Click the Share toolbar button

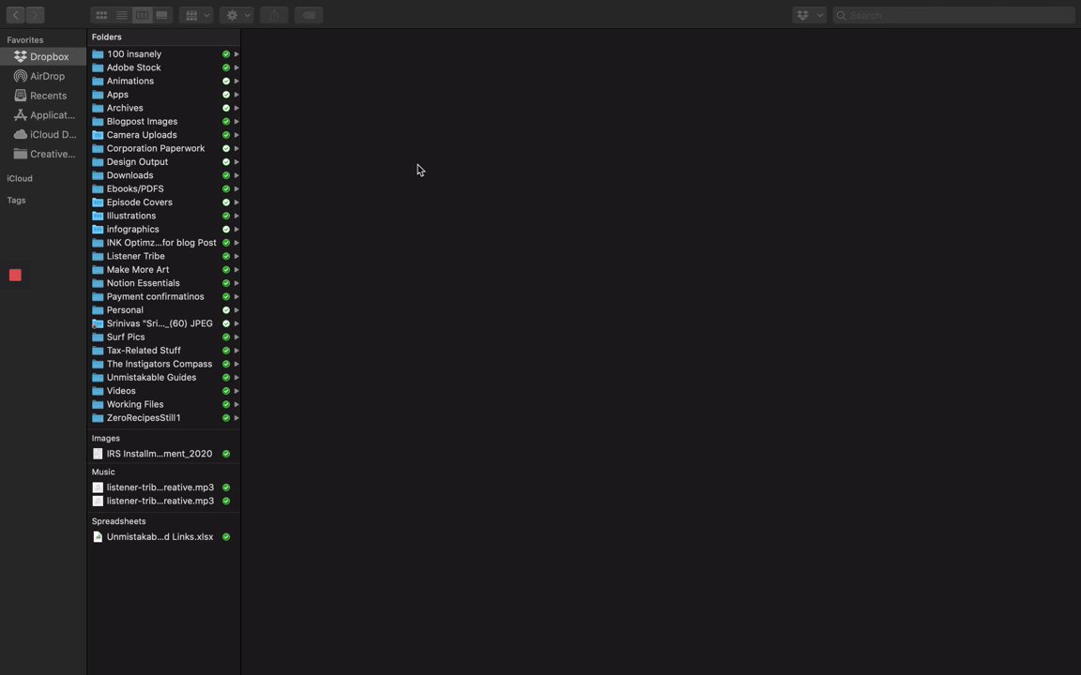coord(274,14)
